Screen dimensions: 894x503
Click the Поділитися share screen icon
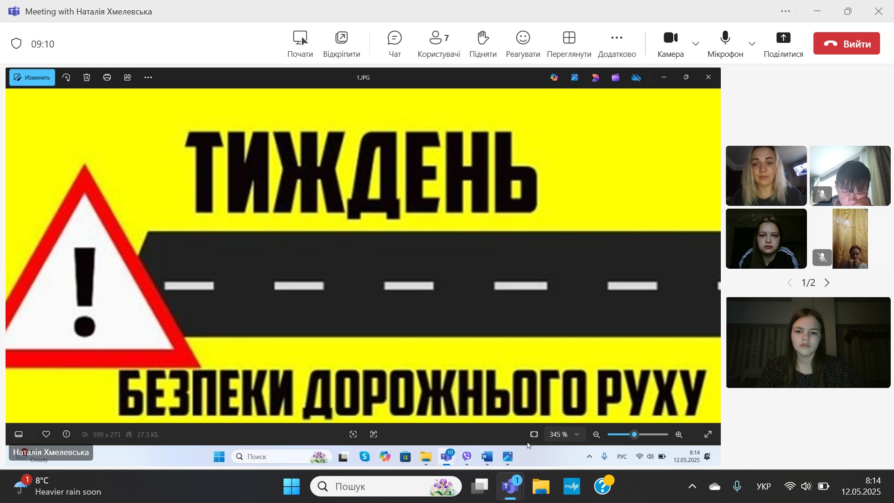pyautogui.click(x=783, y=38)
